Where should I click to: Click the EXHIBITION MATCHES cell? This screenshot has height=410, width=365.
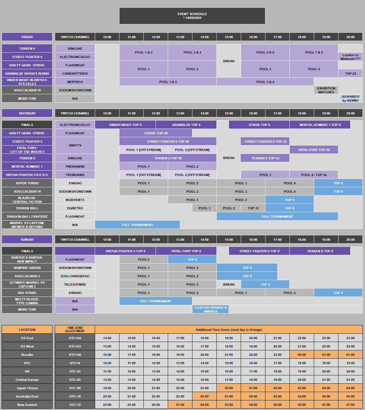click(326, 90)
